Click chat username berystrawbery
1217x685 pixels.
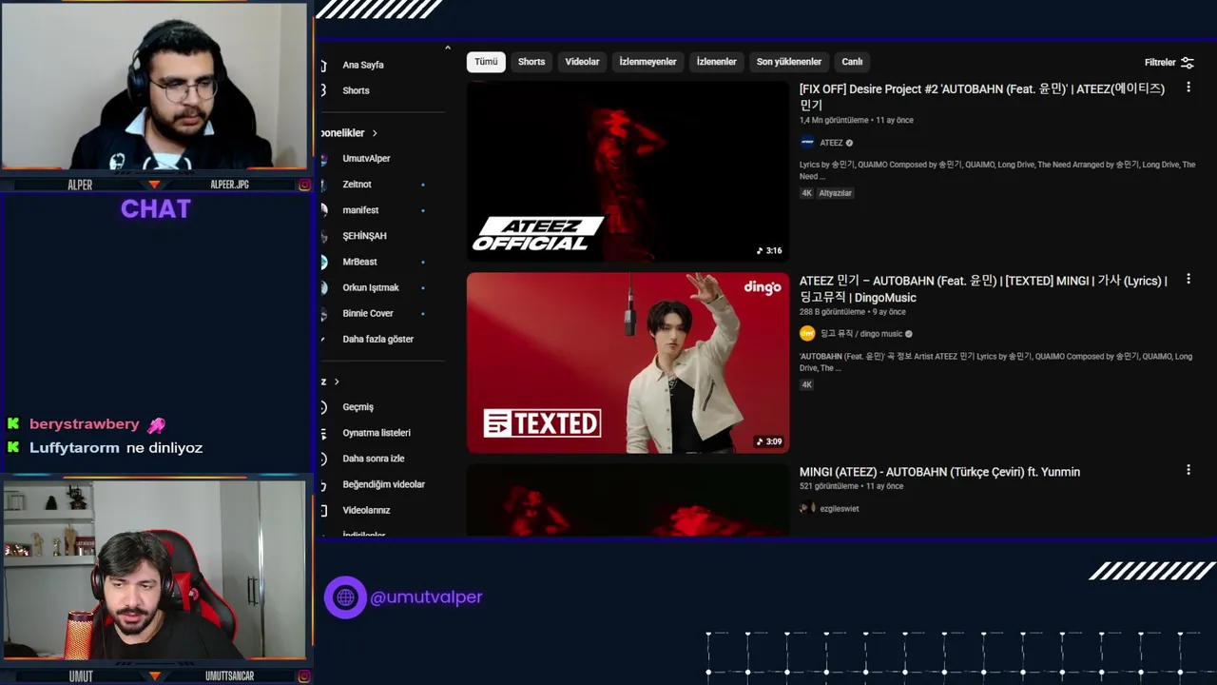(85, 424)
